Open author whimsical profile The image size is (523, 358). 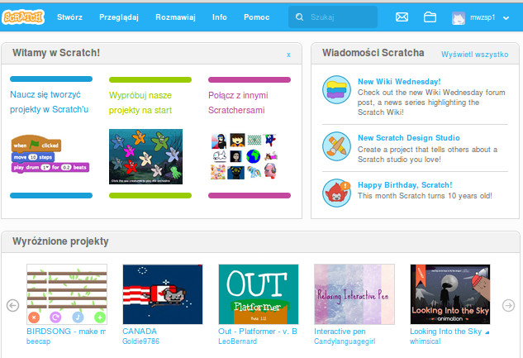[426, 341]
